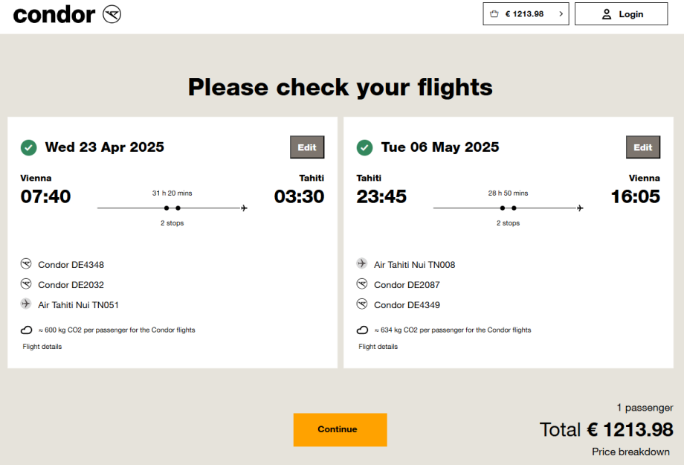Open the Login button
This screenshot has width=684, height=465.
[x=621, y=14]
